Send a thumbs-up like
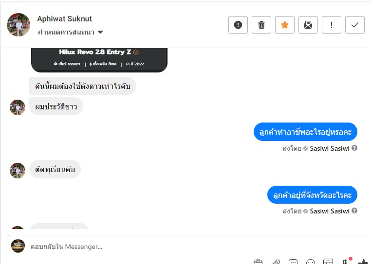 (x=363, y=262)
